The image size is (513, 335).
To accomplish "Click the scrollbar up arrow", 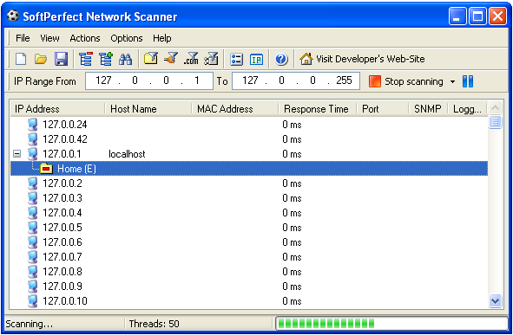I will [495, 108].
